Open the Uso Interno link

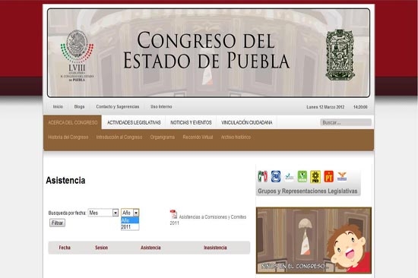click(161, 106)
